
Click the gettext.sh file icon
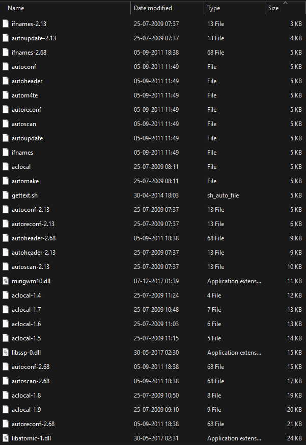pyautogui.click(x=6, y=195)
